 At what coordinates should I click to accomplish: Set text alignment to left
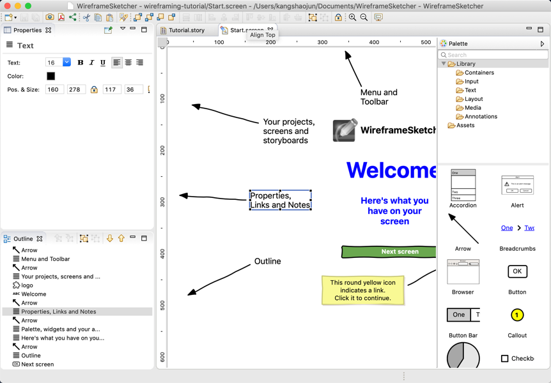click(117, 63)
